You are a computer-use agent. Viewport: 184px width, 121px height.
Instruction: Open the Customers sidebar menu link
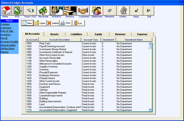point(6,28)
